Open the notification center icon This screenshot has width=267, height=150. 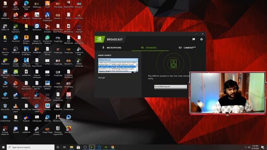tap(263, 147)
